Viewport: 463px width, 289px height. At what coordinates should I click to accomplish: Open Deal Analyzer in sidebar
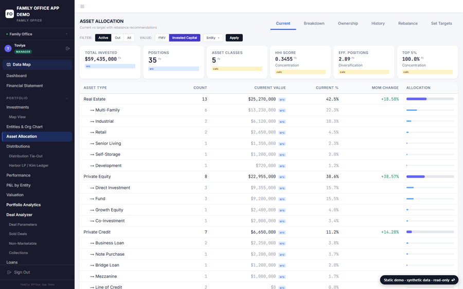[x=20, y=215]
